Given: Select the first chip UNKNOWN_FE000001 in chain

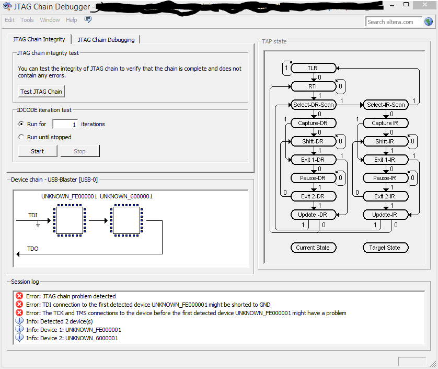Looking at the screenshot, I should [70, 220].
